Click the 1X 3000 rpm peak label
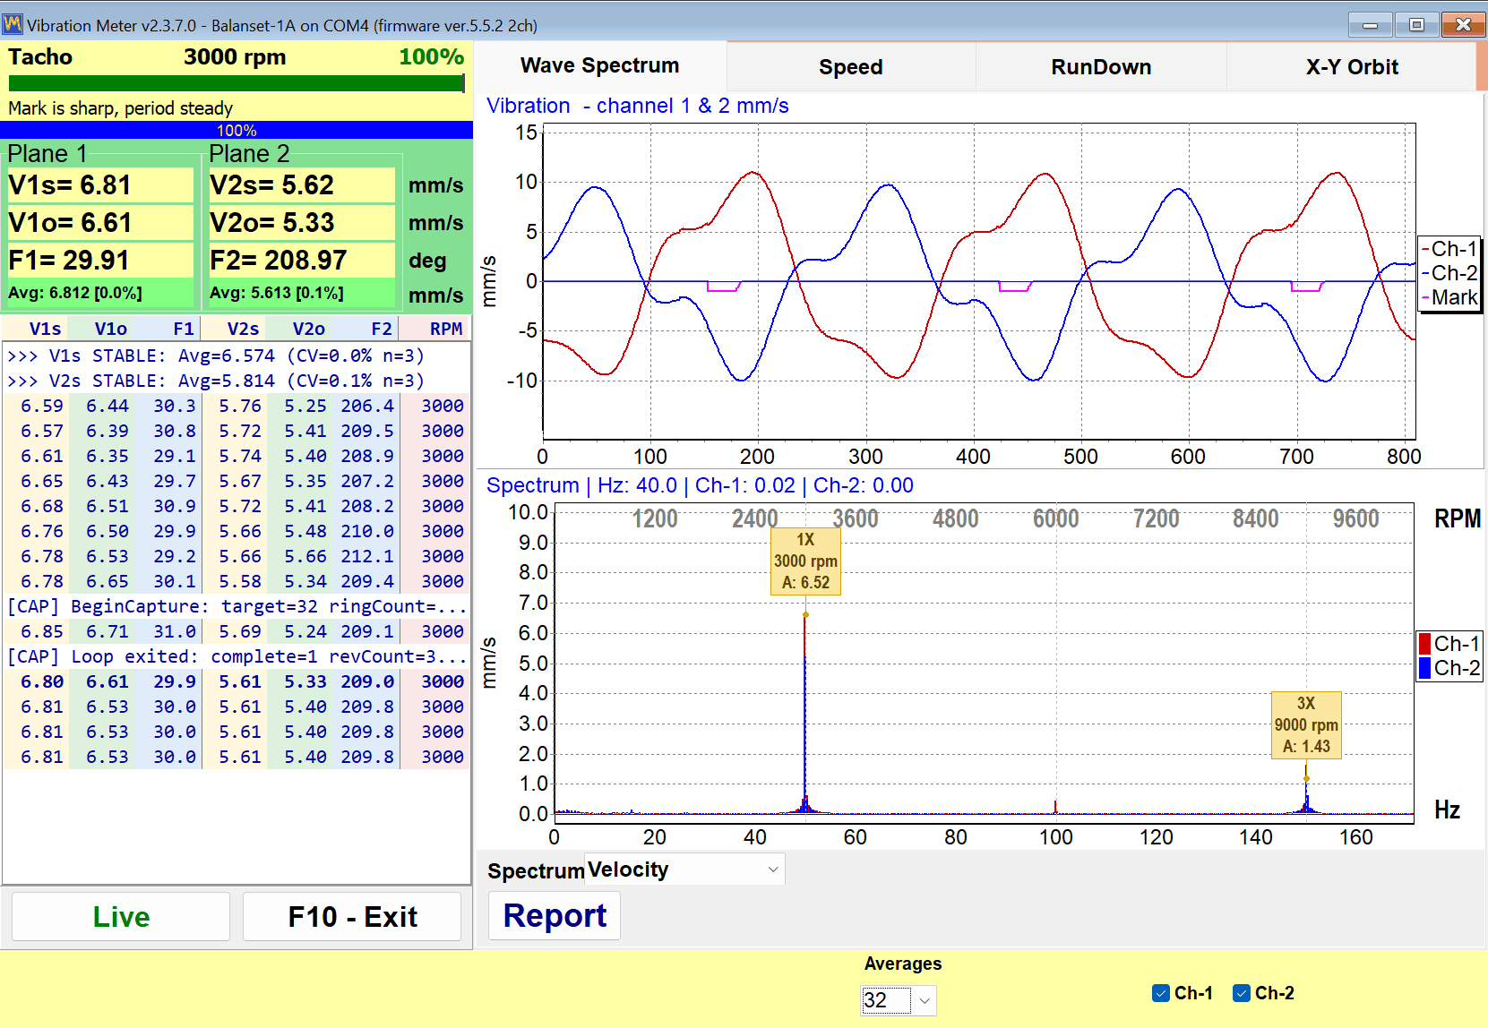1488x1028 pixels. click(805, 561)
